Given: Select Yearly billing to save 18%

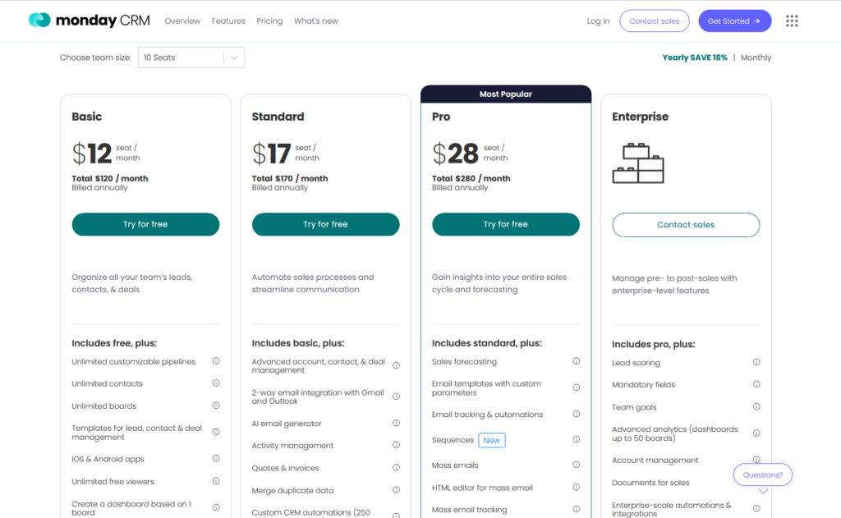Looking at the screenshot, I should coord(695,57).
